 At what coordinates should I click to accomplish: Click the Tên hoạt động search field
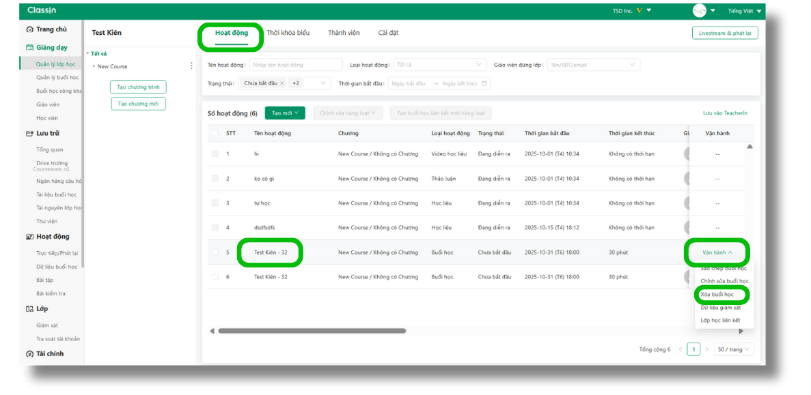(295, 65)
